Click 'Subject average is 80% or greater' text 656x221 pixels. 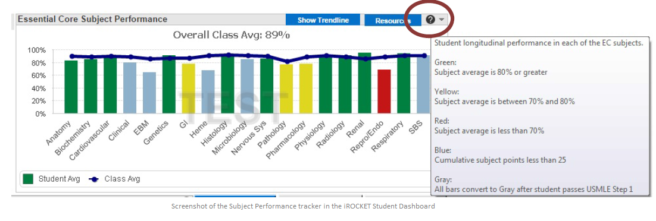(491, 72)
